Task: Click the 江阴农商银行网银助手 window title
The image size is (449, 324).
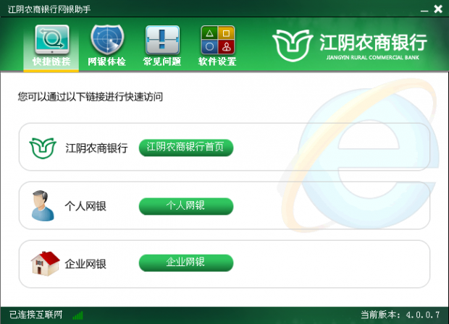Action: [49, 9]
